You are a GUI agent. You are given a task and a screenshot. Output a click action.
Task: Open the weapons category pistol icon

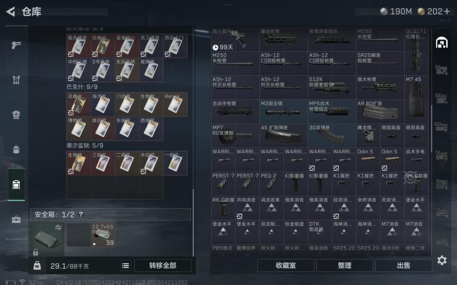[x=16, y=45]
